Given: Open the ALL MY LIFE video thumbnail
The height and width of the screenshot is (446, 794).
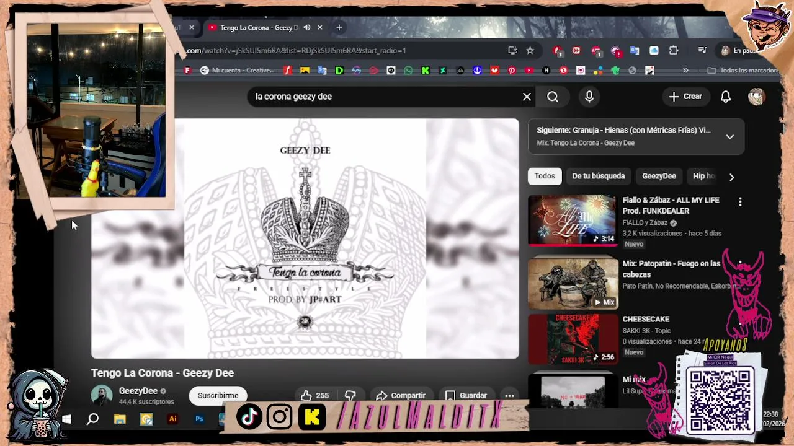Looking at the screenshot, I should coord(573,220).
